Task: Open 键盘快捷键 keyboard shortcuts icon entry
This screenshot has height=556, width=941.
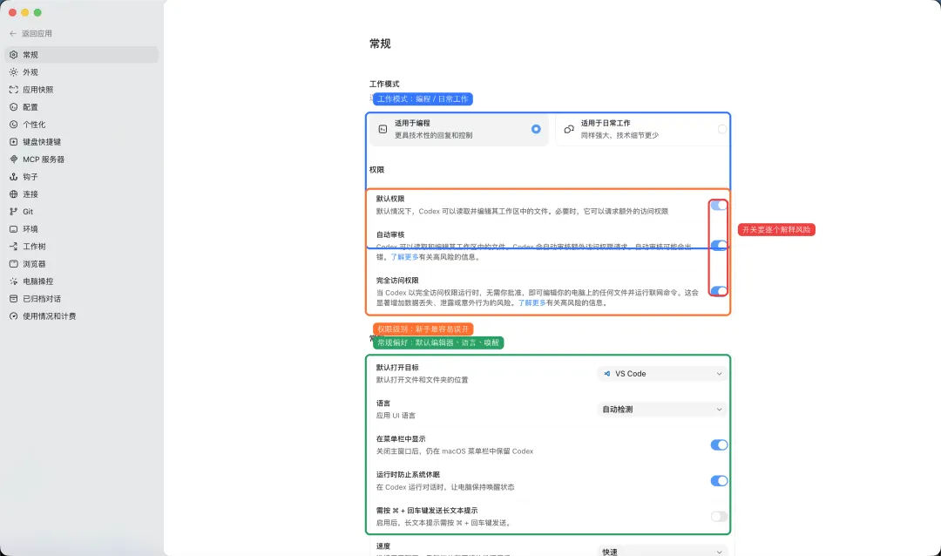Action: click(13, 142)
